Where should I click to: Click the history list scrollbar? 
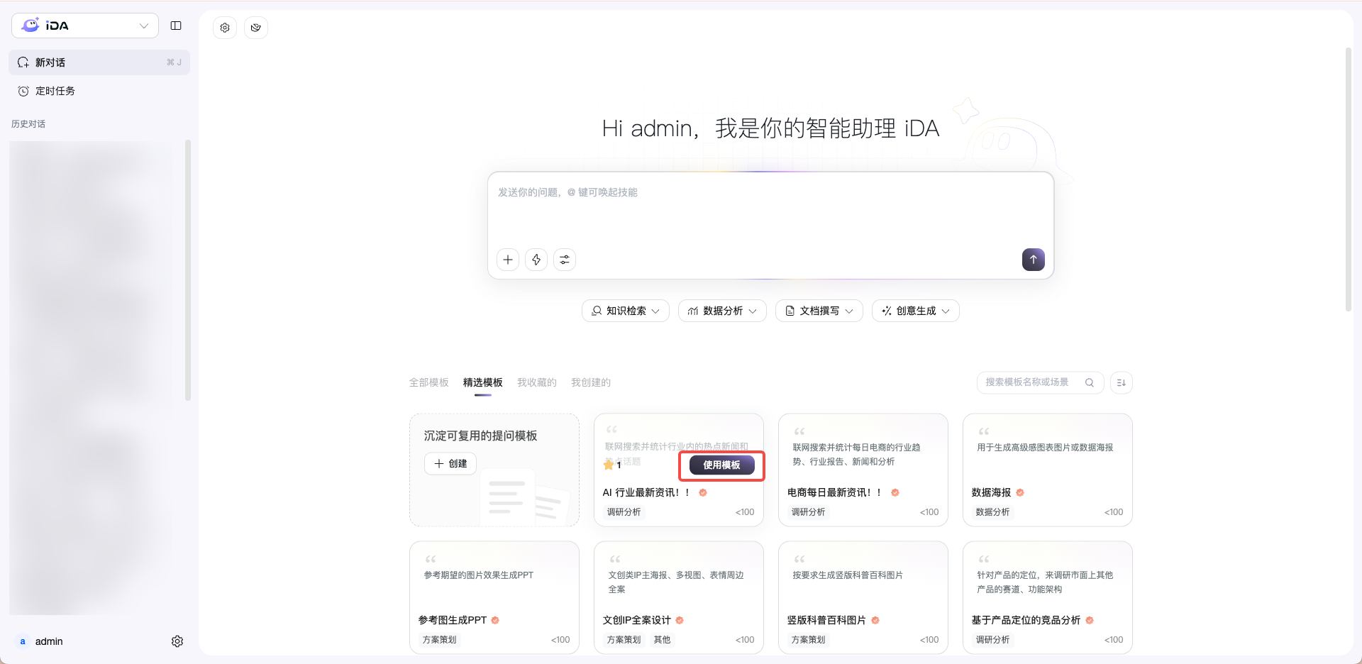tap(188, 270)
